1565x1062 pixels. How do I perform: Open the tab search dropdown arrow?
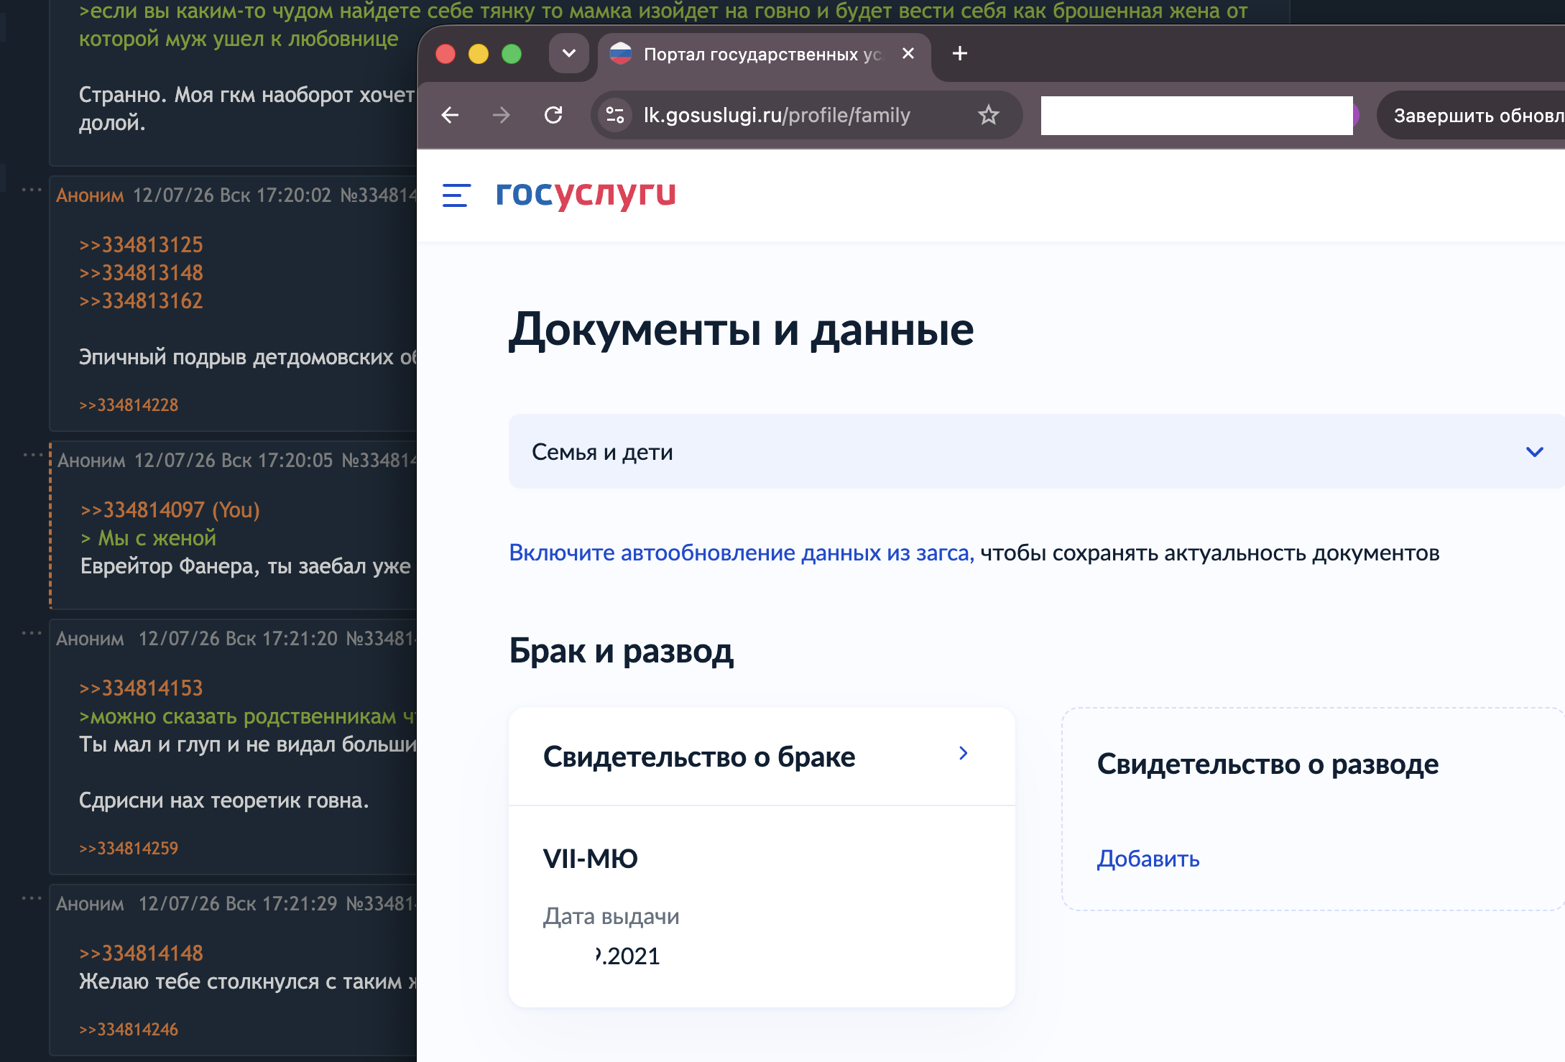click(569, 54)
